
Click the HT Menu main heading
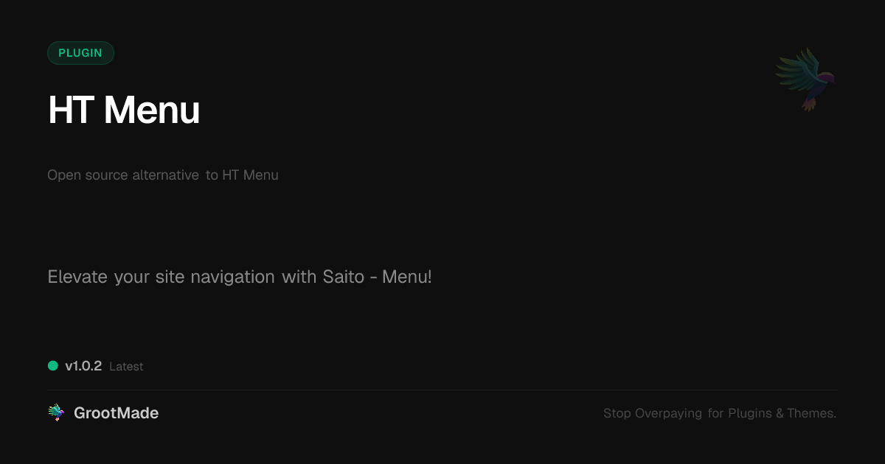124,110
